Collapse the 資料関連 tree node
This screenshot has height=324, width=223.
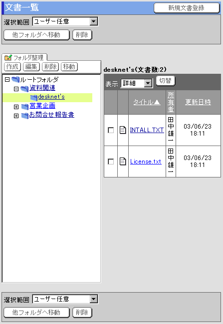coord(16,89)
